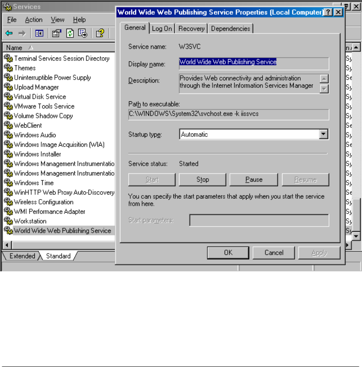This screenshot has width=362, height=367.
Task: Click services list scroll left arrow
Action: tap(7, 245)
